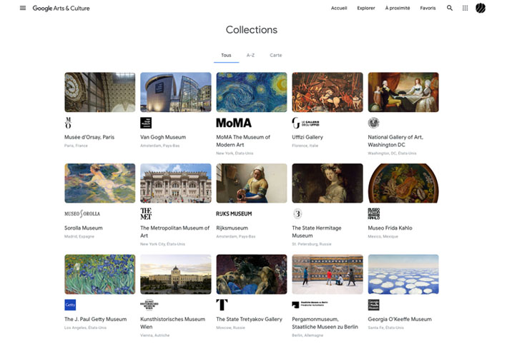Click the Frida Kahlo round still-life thumbnail
Image resolution: width=507 pixels, height=344 pixels.
click(x=403, y=183)
